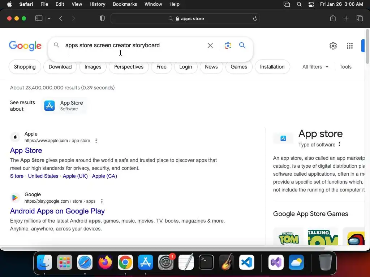Go forward in Safari history
This screenshot has height=277, width=370.
[x=73, y=18]
